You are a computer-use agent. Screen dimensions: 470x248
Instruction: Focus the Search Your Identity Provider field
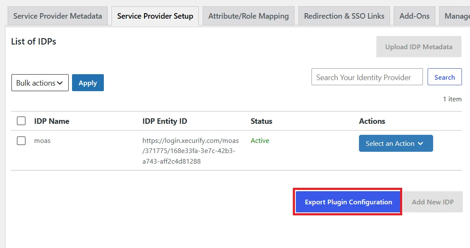click(x=367, y=77)
